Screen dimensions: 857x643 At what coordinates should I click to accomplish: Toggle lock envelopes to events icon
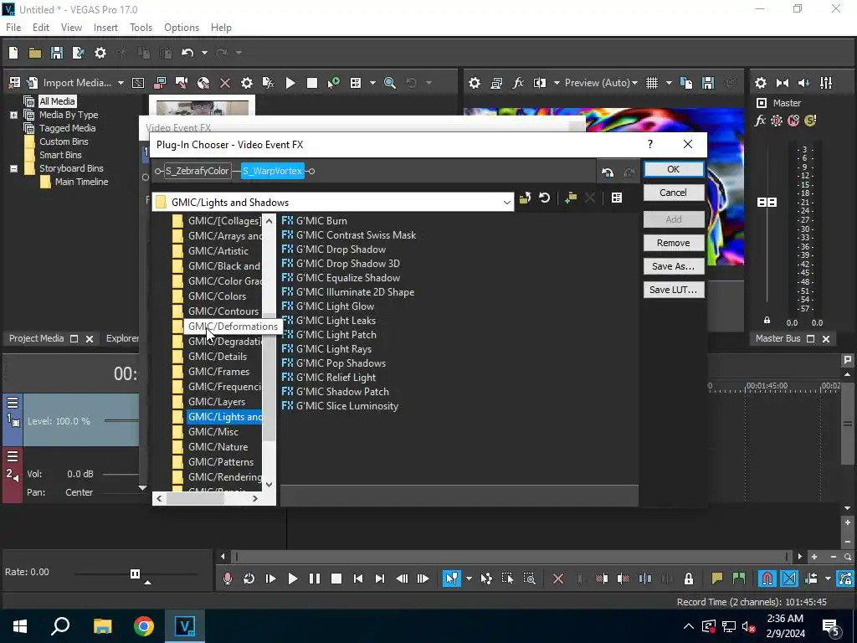pos(845,579)
